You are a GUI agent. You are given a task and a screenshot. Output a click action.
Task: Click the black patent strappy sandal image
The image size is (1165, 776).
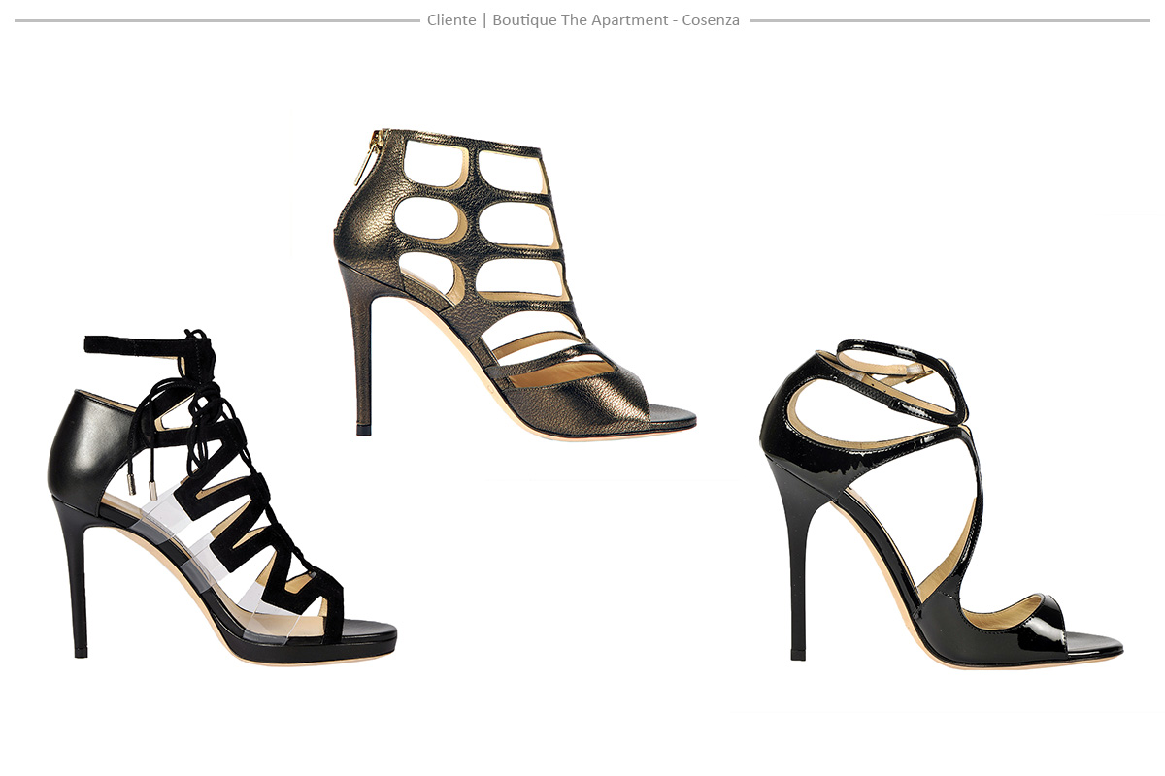tap(942, 504)
